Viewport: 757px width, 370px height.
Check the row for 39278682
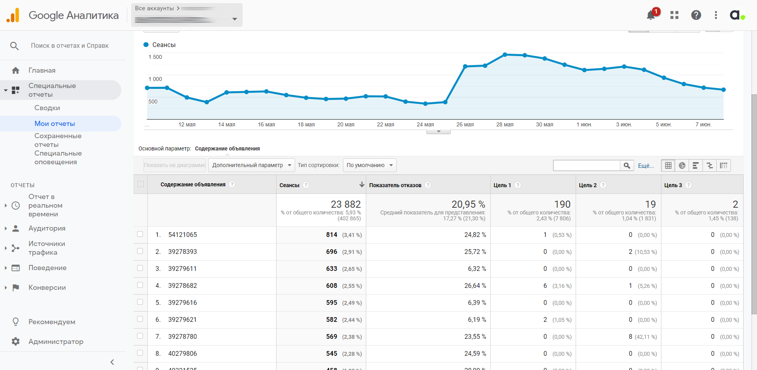[x=140, y=285]
